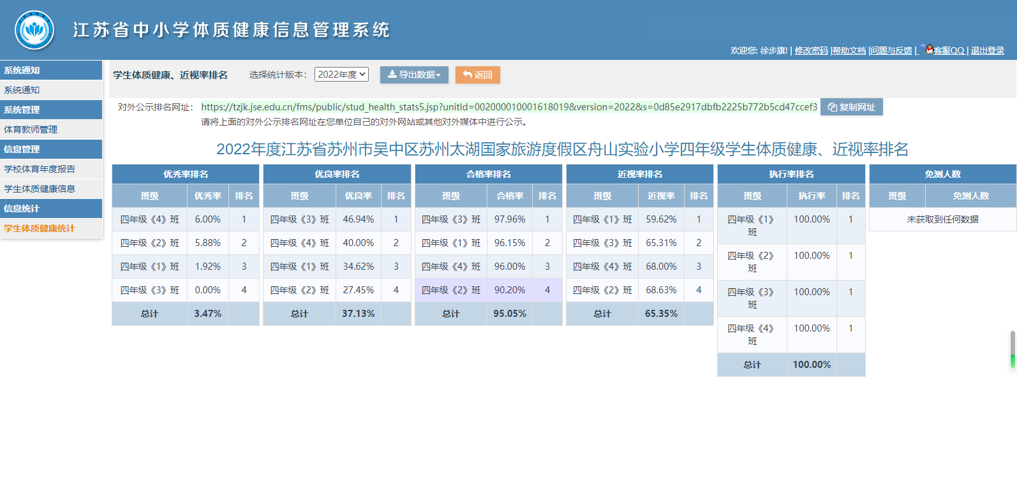Image resolution: width=1017 pixels, height=482 pixels.
Task: Click the 27.45% good rate cell
Action: 359,290
